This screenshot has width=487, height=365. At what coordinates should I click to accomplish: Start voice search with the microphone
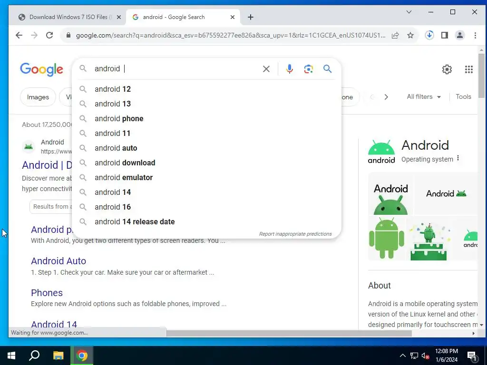[x=290, y=68]
